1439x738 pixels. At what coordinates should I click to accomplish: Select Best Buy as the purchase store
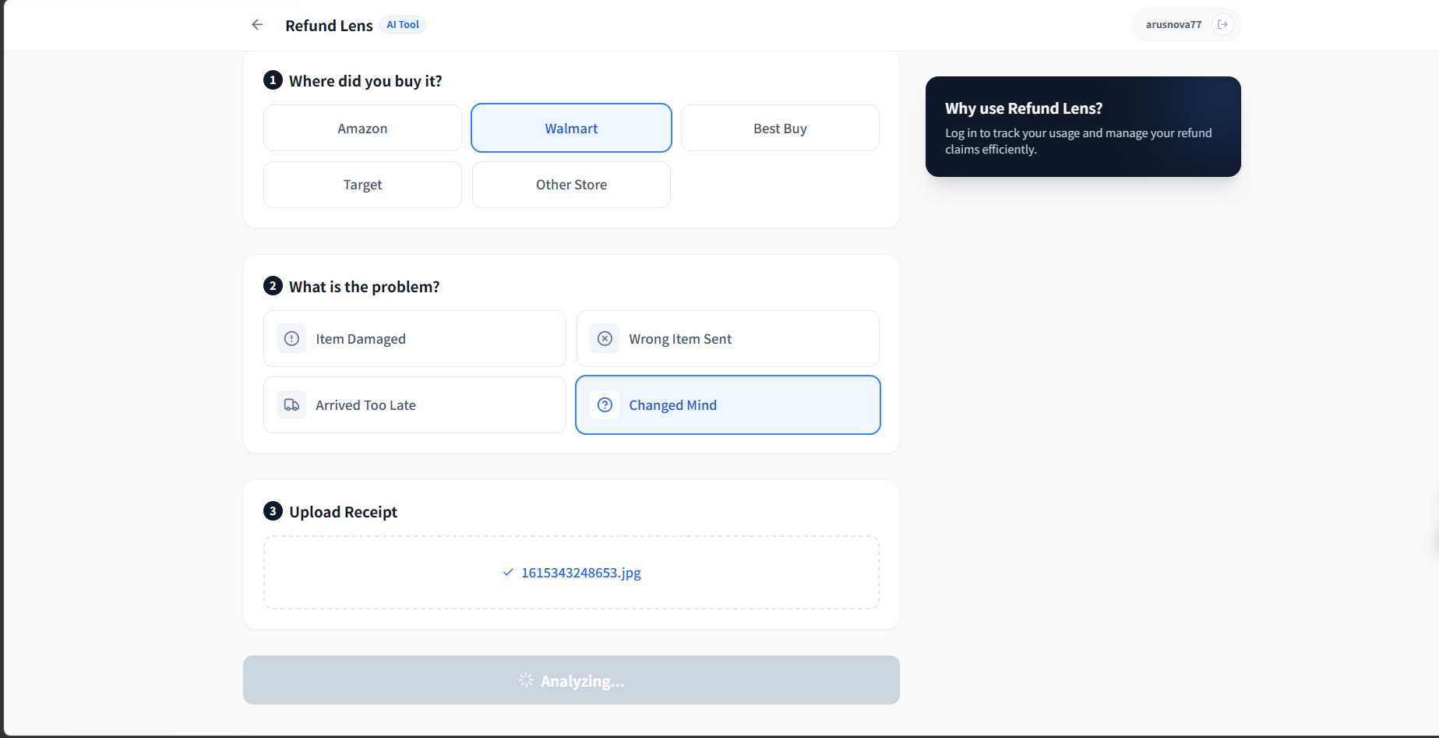(779, 128)
